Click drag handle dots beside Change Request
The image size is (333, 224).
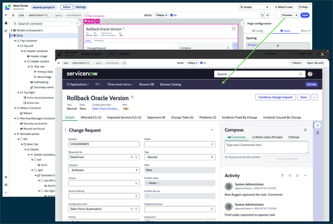click(x=65, y=129)
